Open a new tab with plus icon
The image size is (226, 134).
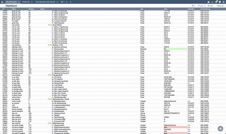tap(70, 2)
